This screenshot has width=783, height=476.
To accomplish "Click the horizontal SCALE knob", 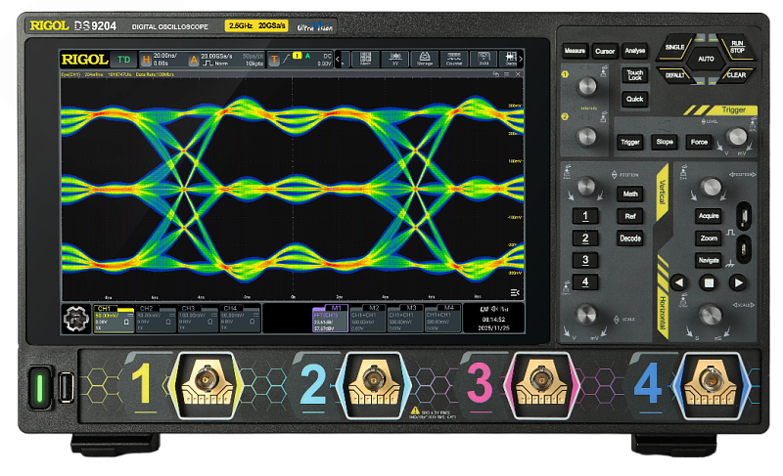I will tap(710, 315).
